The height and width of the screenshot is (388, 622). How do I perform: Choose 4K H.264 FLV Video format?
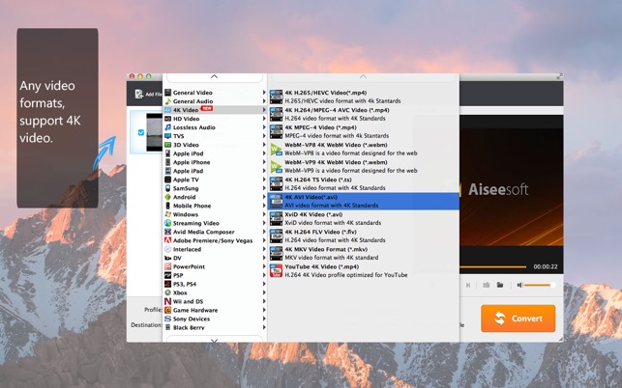364,236
